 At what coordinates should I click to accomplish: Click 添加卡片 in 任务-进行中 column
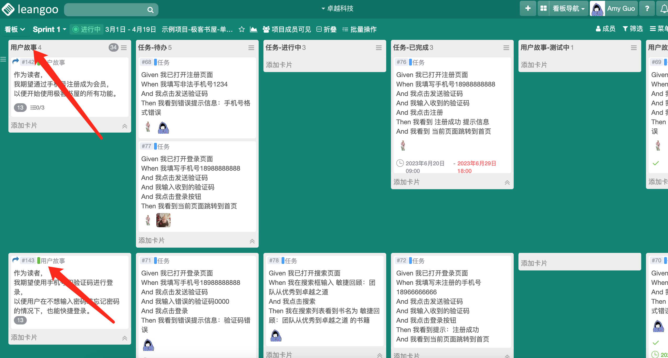pos(279,65)
